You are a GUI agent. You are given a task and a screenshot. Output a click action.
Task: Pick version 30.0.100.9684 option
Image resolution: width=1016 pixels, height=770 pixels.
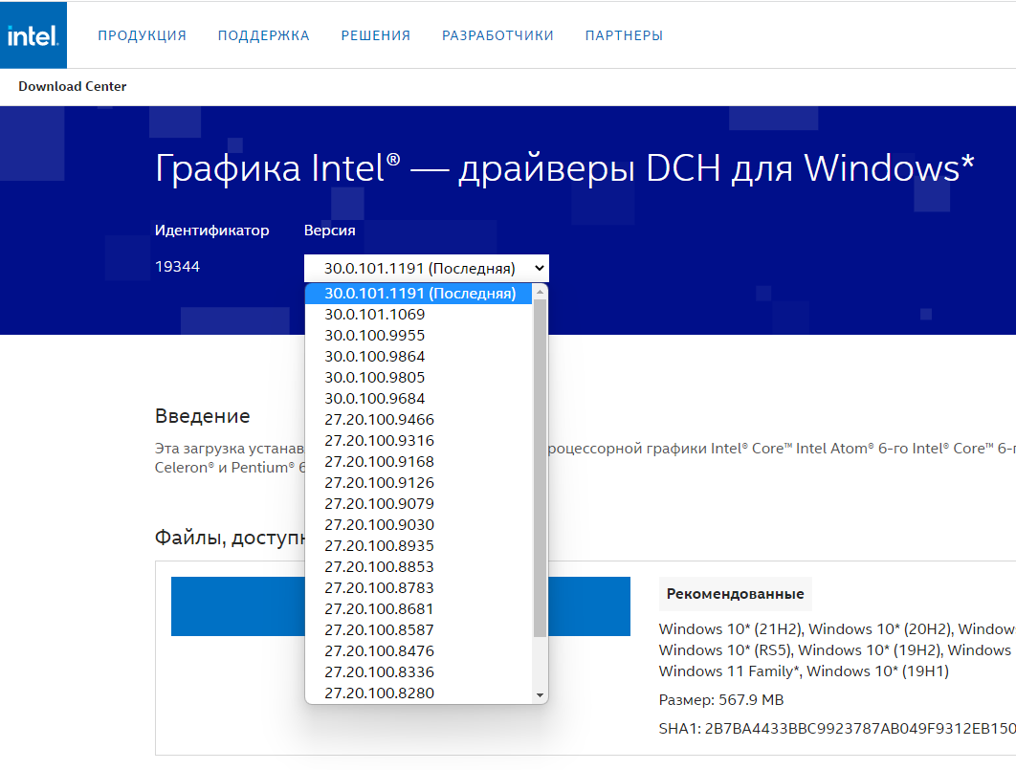[375, 399]
